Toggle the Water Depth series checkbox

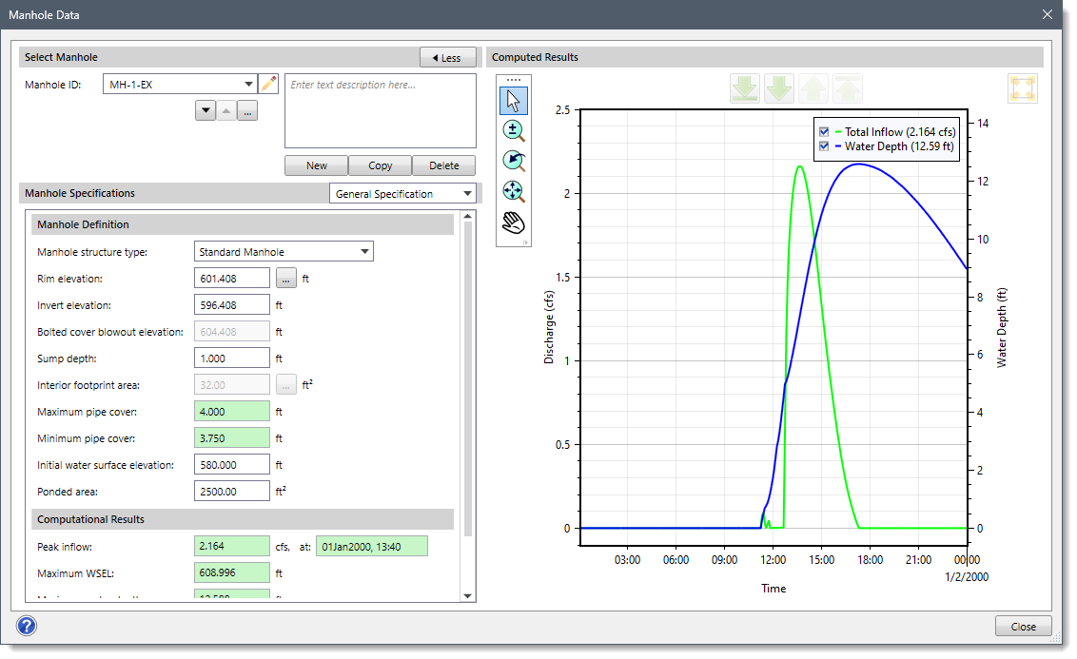[x=824, y=146]
